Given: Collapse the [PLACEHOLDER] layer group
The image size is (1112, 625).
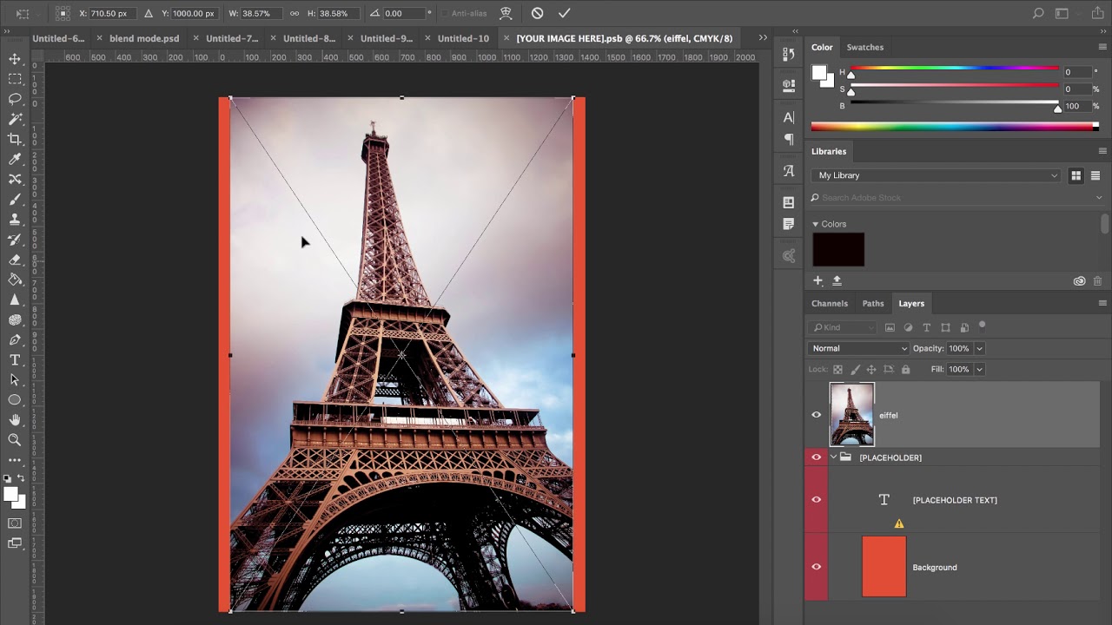Looking at the screenshot, I should click(833, 457).
